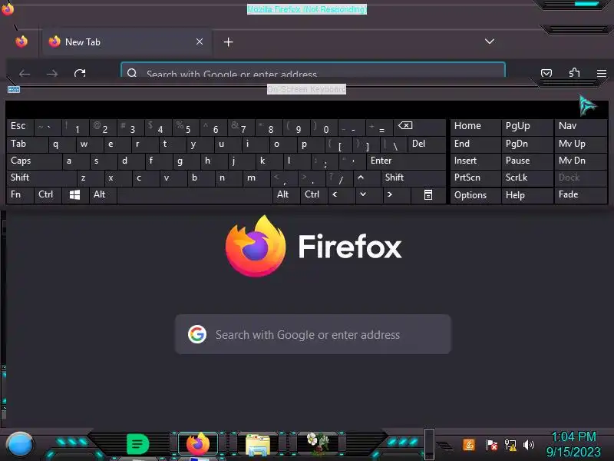Tap the left arrow key
614x461 pixels.
click(x=341, y=195)
